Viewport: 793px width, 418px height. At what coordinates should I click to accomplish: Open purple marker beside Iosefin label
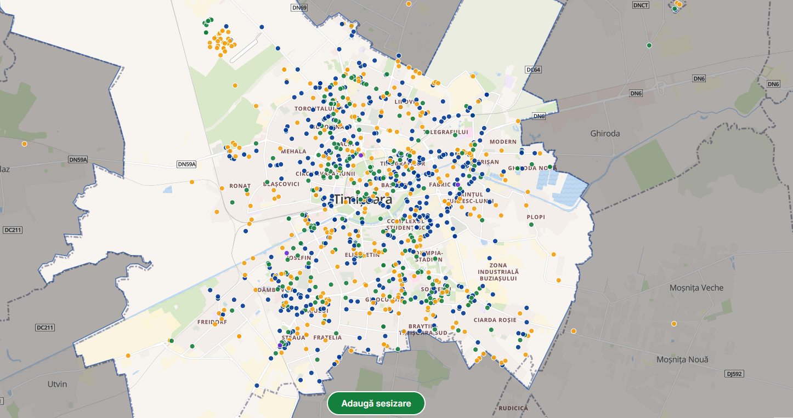287,253
